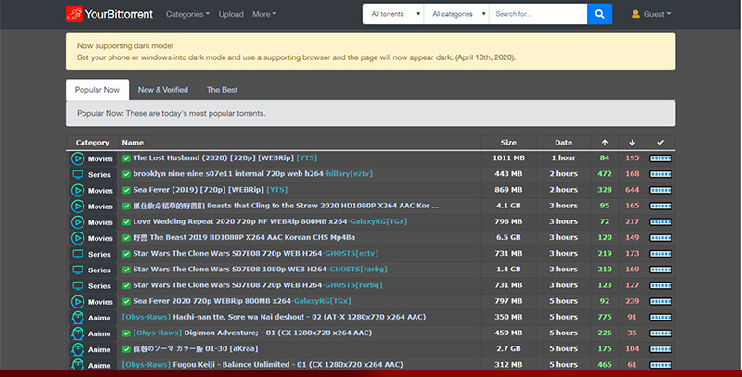Click verified check beside Sea Fever 2020 GalaxyRG

point(126,301)
